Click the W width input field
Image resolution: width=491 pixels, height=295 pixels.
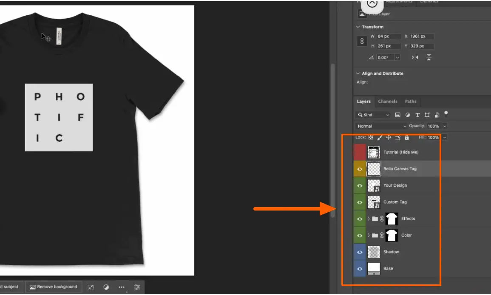(x=389, y=37)
